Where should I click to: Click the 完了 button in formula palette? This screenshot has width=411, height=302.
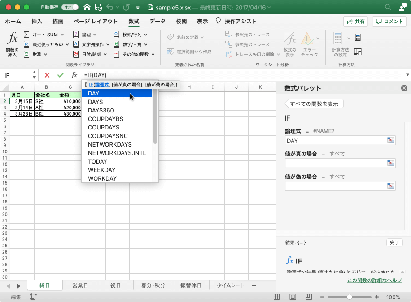point(394,242)
